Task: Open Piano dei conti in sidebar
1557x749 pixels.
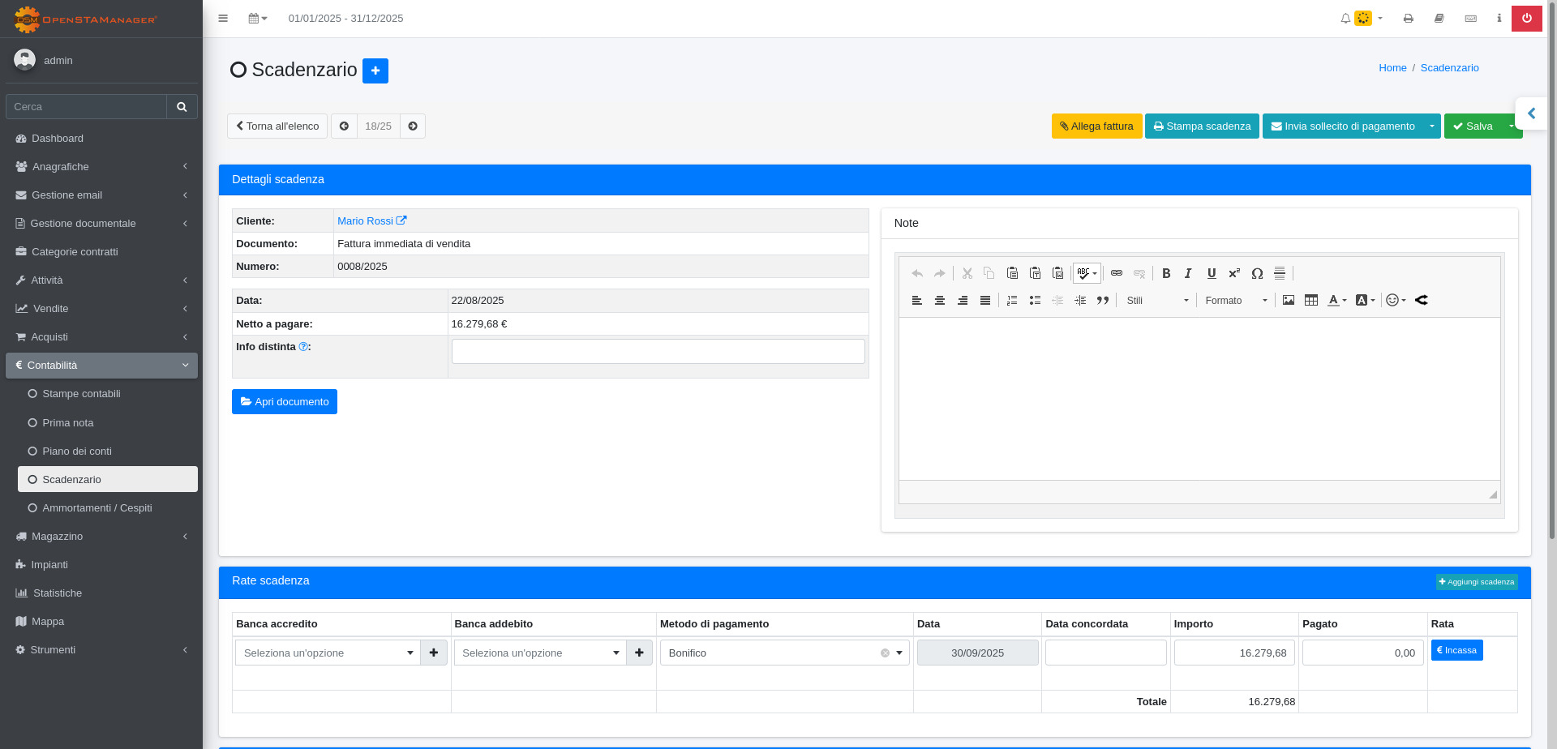Action: point(108,451)
